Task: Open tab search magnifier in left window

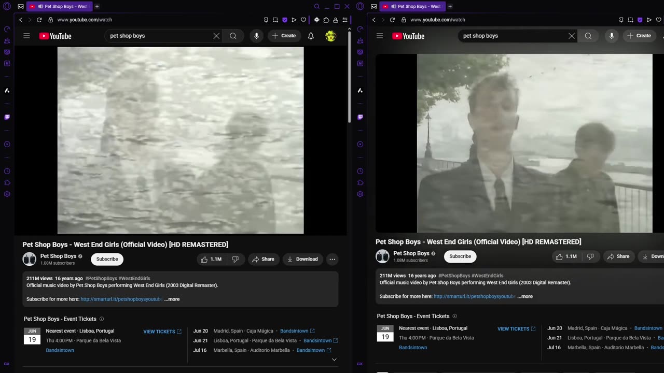Action: point(317,7)
